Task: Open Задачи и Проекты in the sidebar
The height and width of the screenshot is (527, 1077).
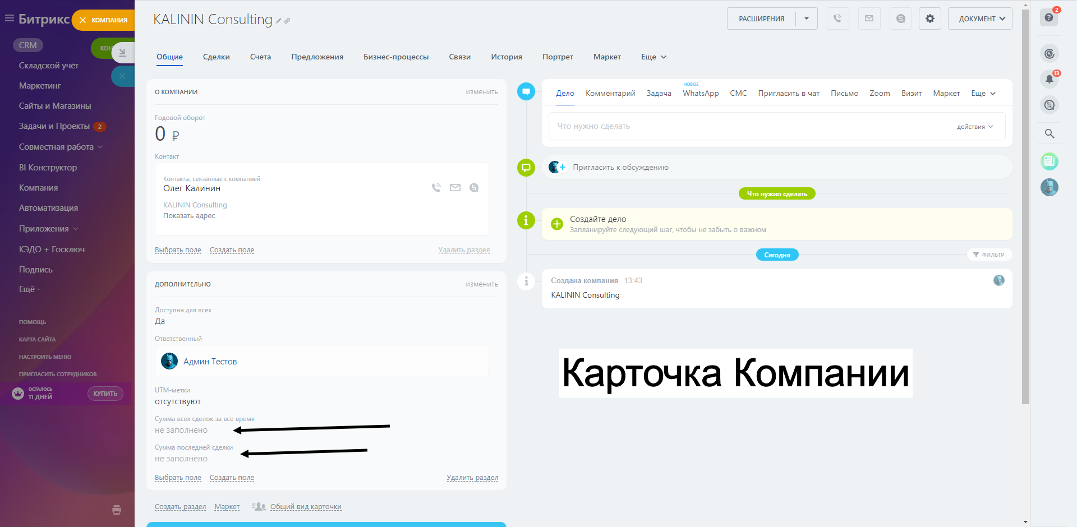Action: (x=54, y=126)
